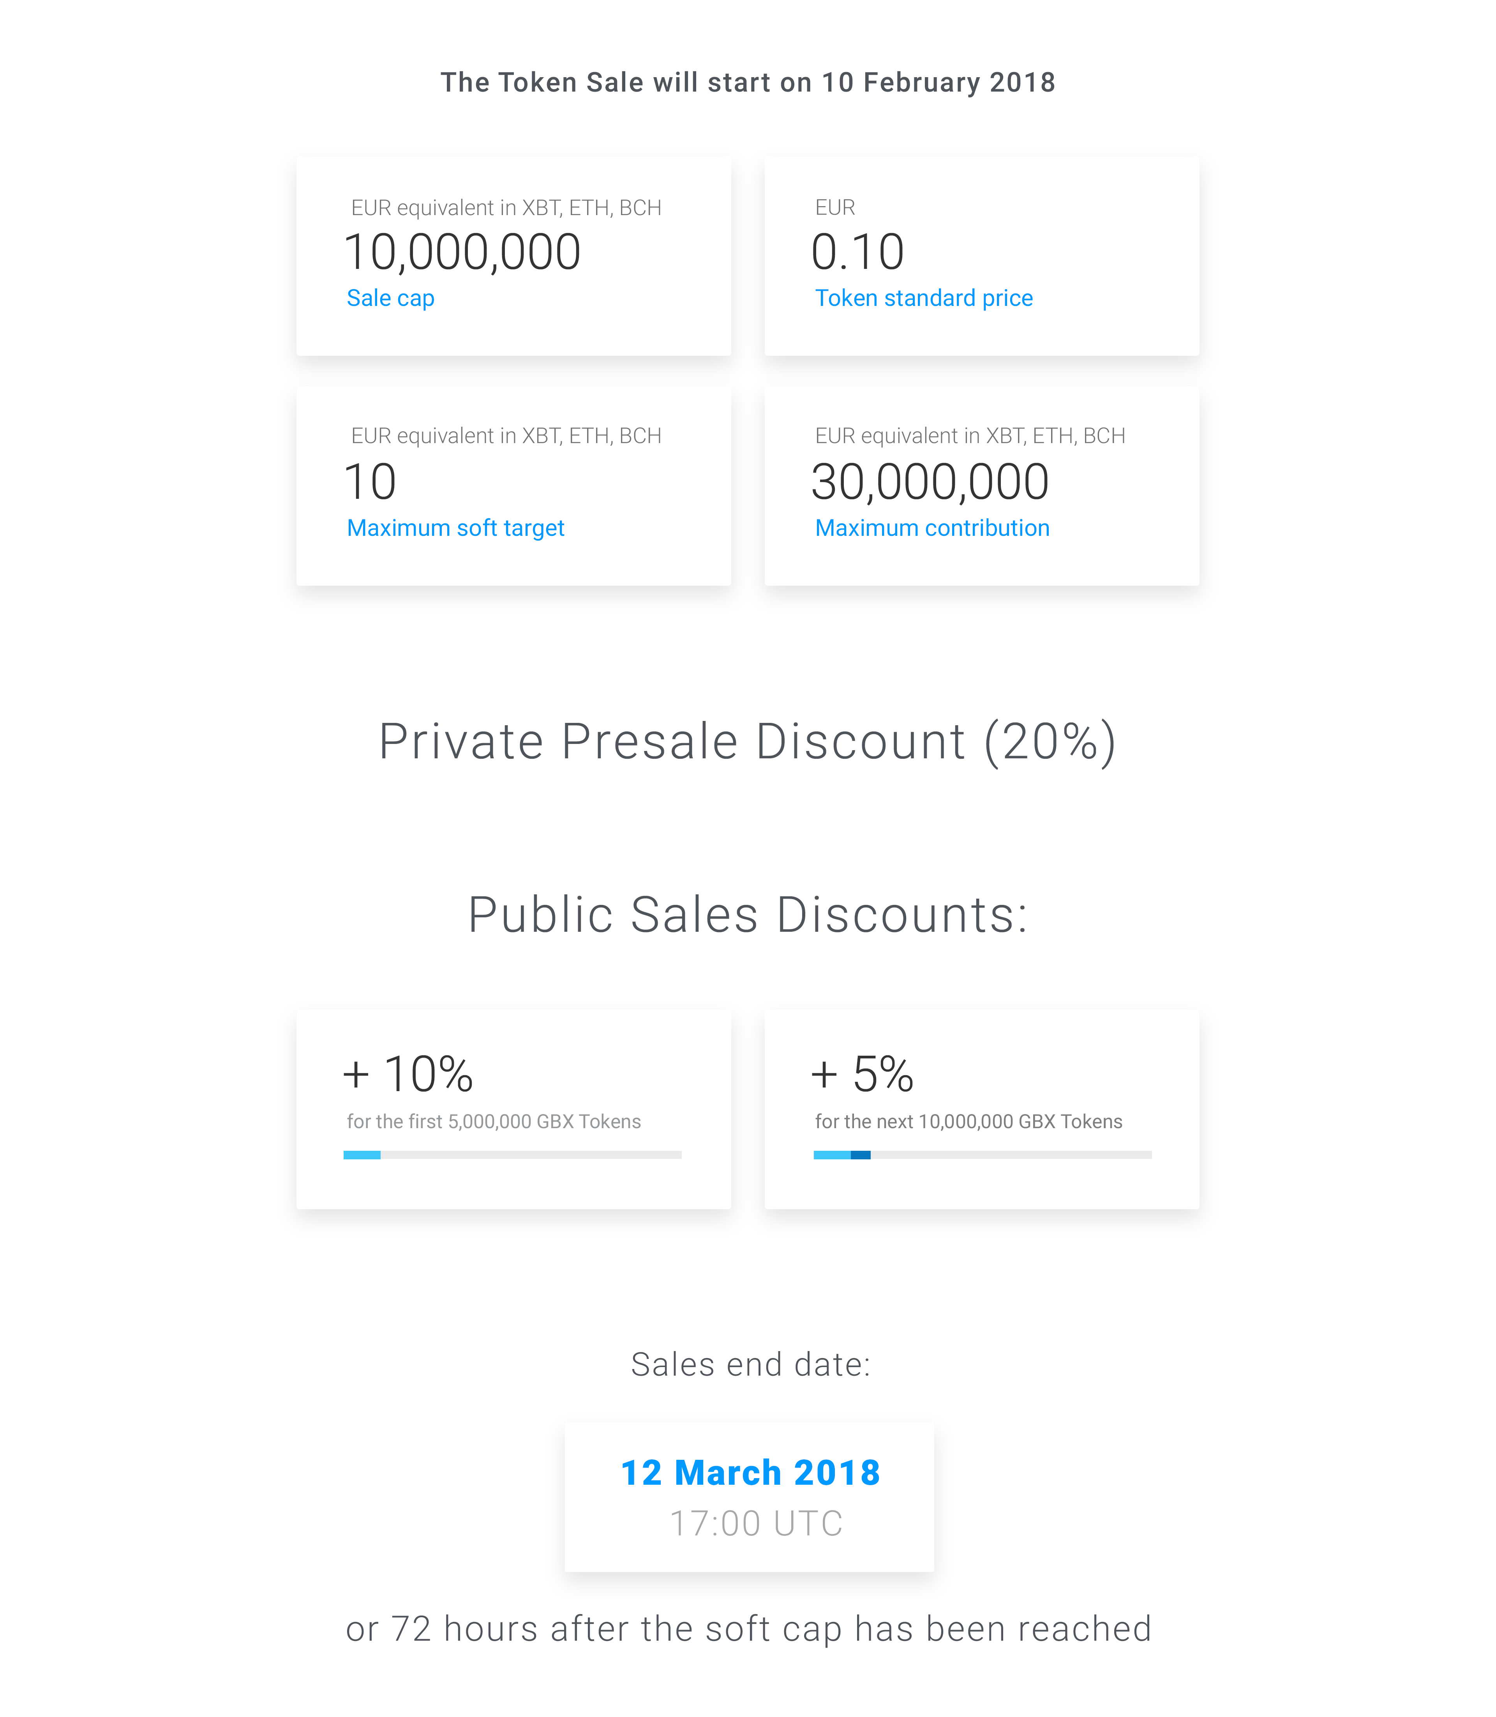The width and height of the screenshot is (1496, 1717).
Task: Click the + 5% discount progress bar
Action: (x=983, y=1155)
